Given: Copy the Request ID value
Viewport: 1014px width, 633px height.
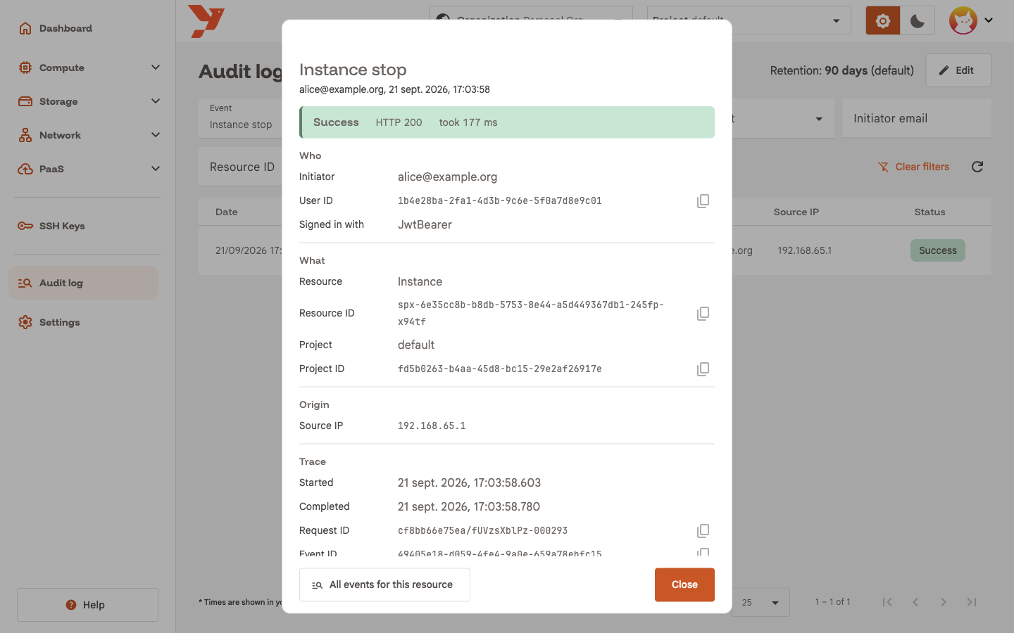Looking at the screenshot, I should pos(703,531).
